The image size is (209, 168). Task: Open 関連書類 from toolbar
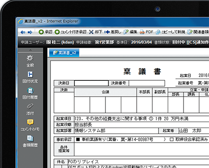coord(198,32)
